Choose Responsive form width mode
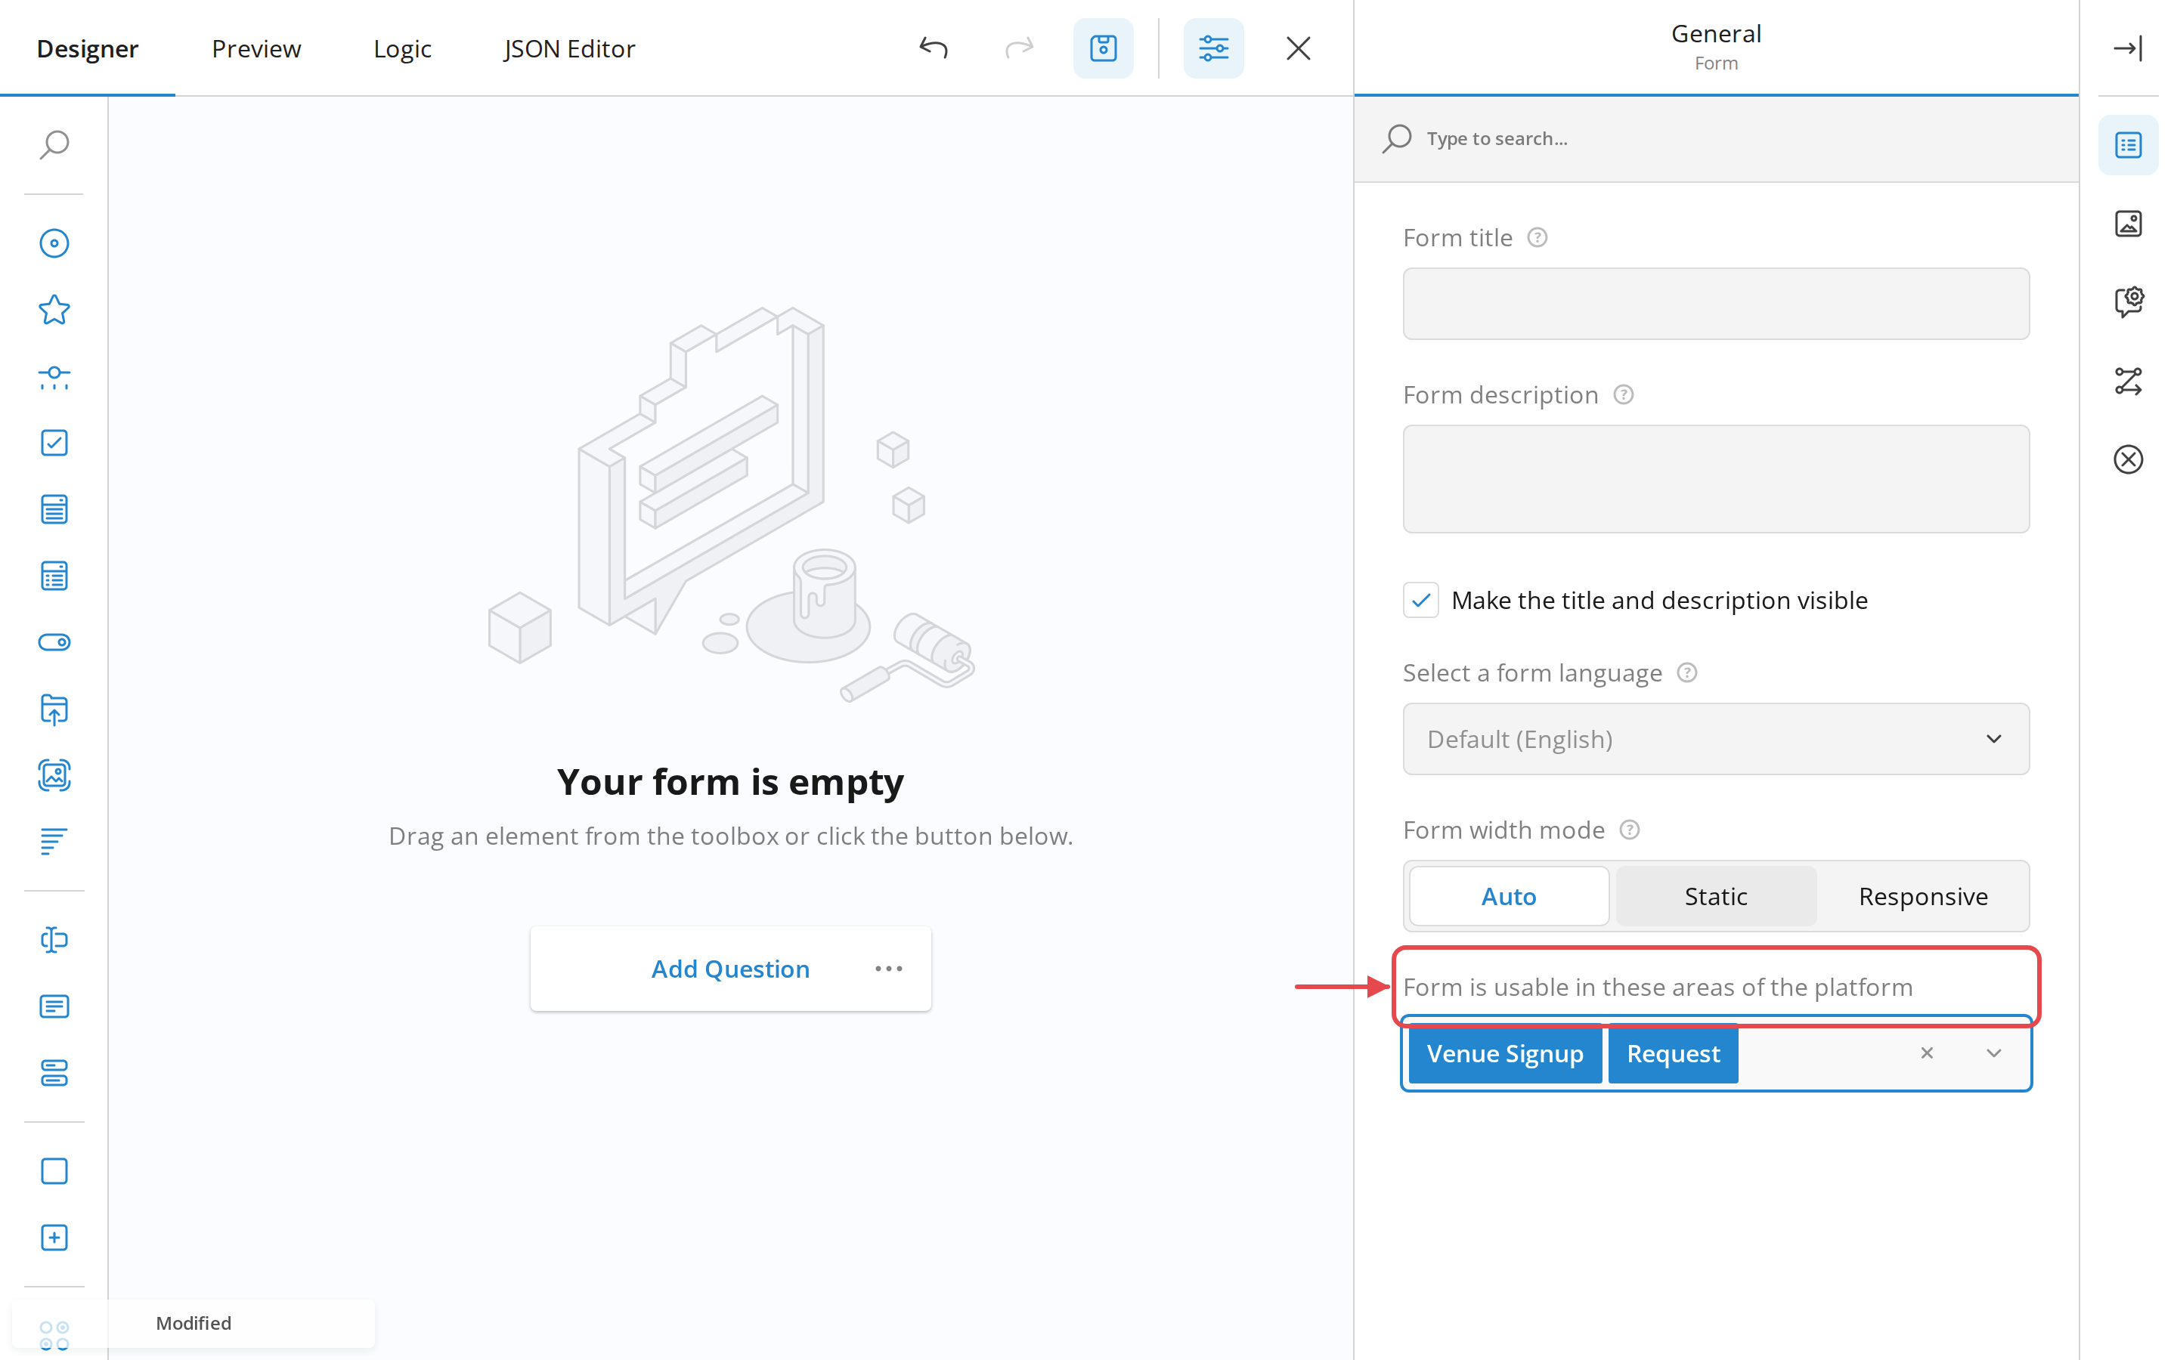This screenshot has width=2177, height=1360. tap(1922, 896)
